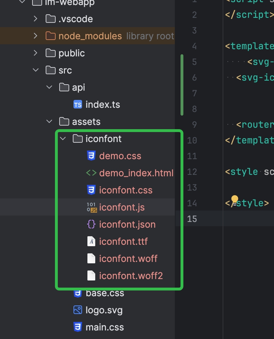Open the iconfont.woff file
This screenshot has width=274, height=339.
[128, 259]
